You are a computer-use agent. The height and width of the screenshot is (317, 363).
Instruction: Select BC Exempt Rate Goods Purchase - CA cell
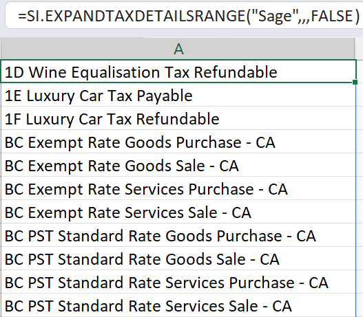tap(178, 142)
